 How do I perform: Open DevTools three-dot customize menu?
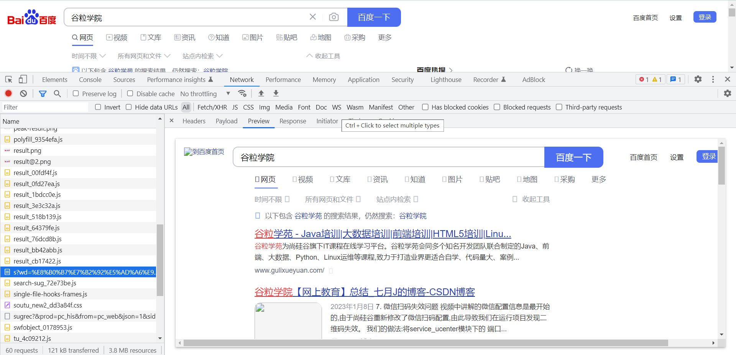tap(713, 79)
